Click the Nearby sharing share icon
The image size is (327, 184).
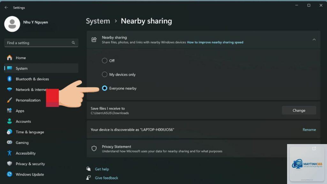94,40
